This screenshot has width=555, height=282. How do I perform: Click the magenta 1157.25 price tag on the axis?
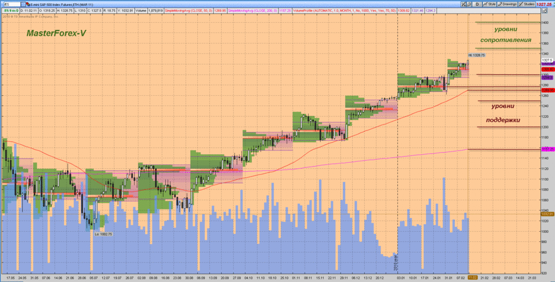547,149
